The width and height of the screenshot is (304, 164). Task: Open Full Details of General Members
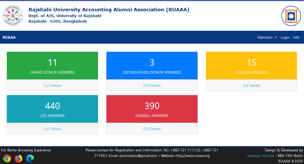pos(152,129)
